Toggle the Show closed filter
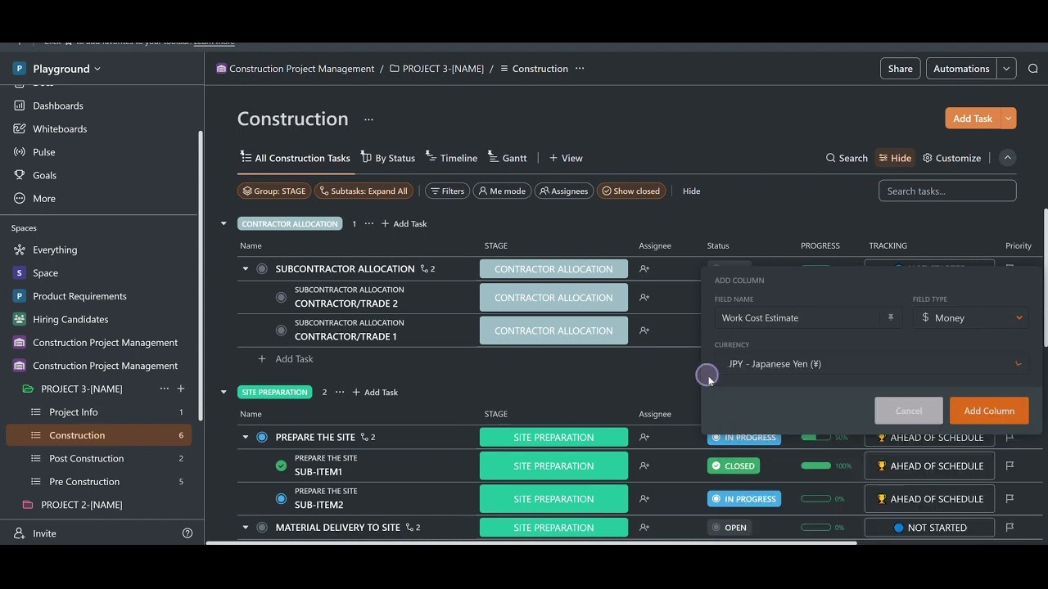Viewport: 1048px width, 589px height. [631, 191]
